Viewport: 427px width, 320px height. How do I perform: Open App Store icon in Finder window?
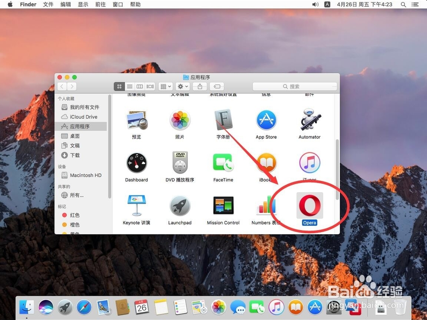(266, 120)
